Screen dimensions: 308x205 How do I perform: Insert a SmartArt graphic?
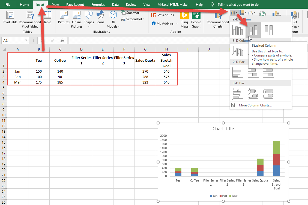pyautogui.click(x=130, y=13)
